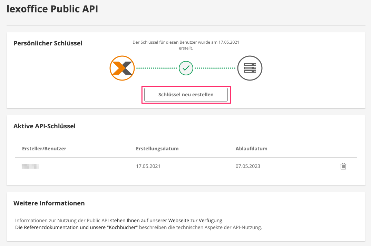Delete the API key using the trash icon
This screenshot has height=246, width=371.
(x=343, y=166)
